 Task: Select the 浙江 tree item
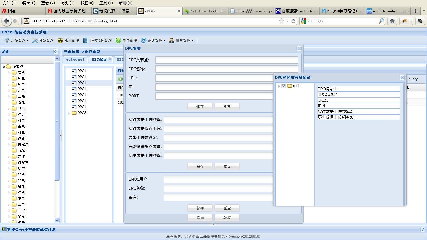[21, 102]
